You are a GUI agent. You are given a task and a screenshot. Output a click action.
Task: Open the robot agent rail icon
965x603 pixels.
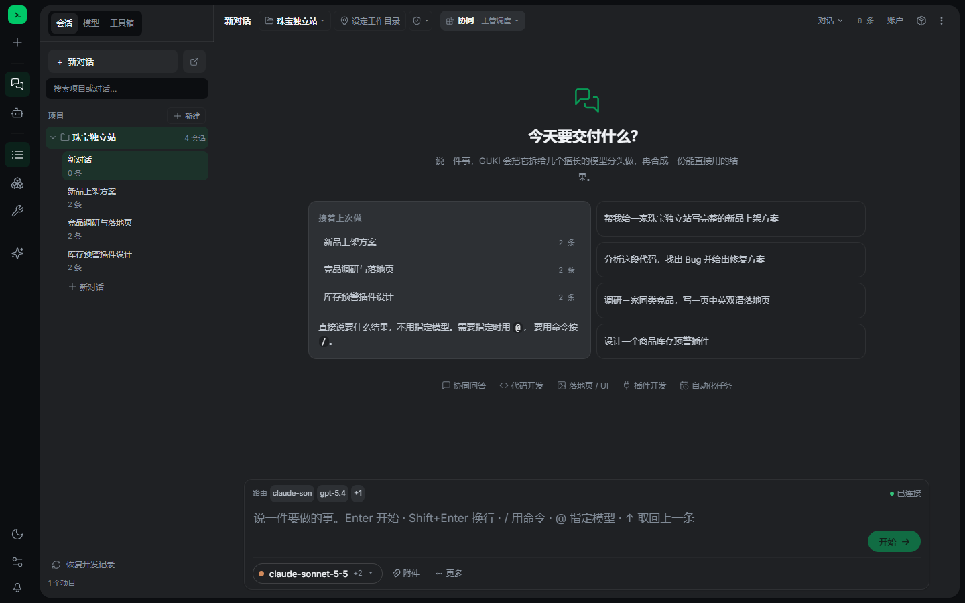17,113
